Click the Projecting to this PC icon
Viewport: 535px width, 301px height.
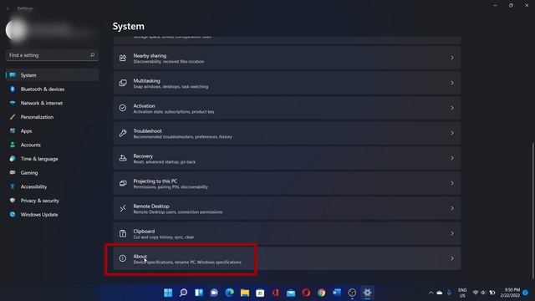coord(123,183)
